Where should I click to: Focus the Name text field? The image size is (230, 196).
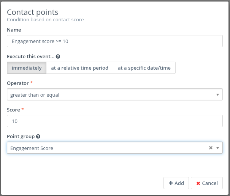(114, 41)
